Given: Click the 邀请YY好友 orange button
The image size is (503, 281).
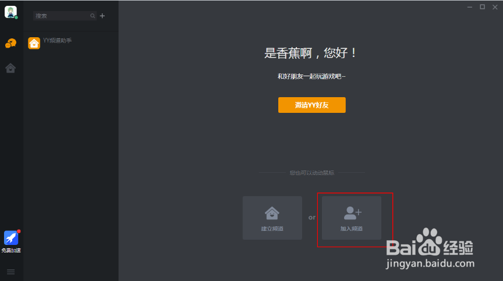Looking at the screenshot, I should (x=312, y=105).
